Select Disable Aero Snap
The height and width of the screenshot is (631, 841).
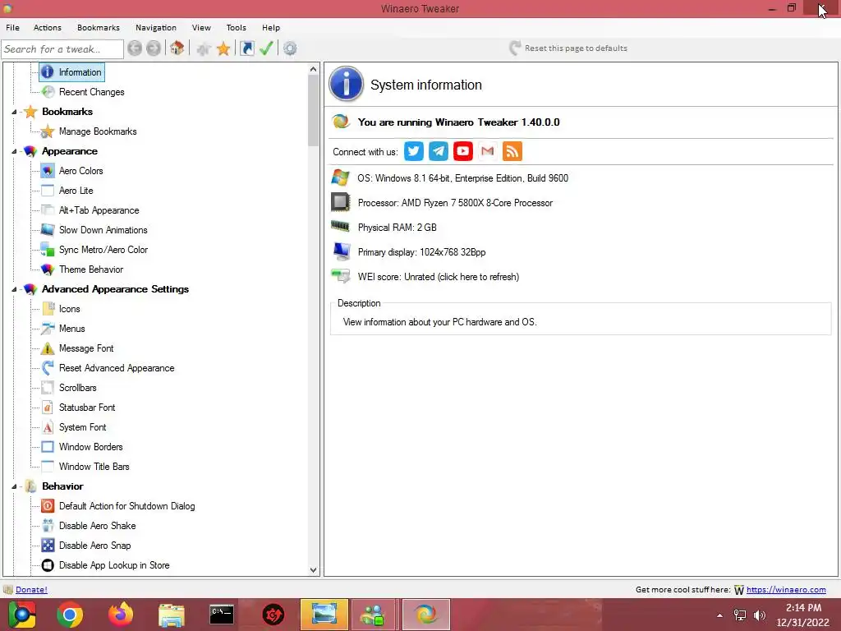95,546
